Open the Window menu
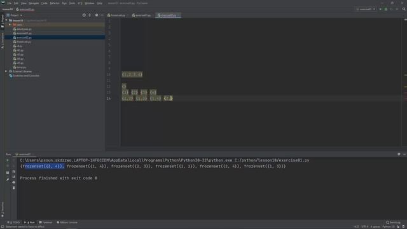 [x=90, y=3]
